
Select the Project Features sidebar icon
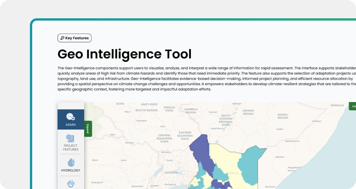pyautogui.click(x=70, y=142)
